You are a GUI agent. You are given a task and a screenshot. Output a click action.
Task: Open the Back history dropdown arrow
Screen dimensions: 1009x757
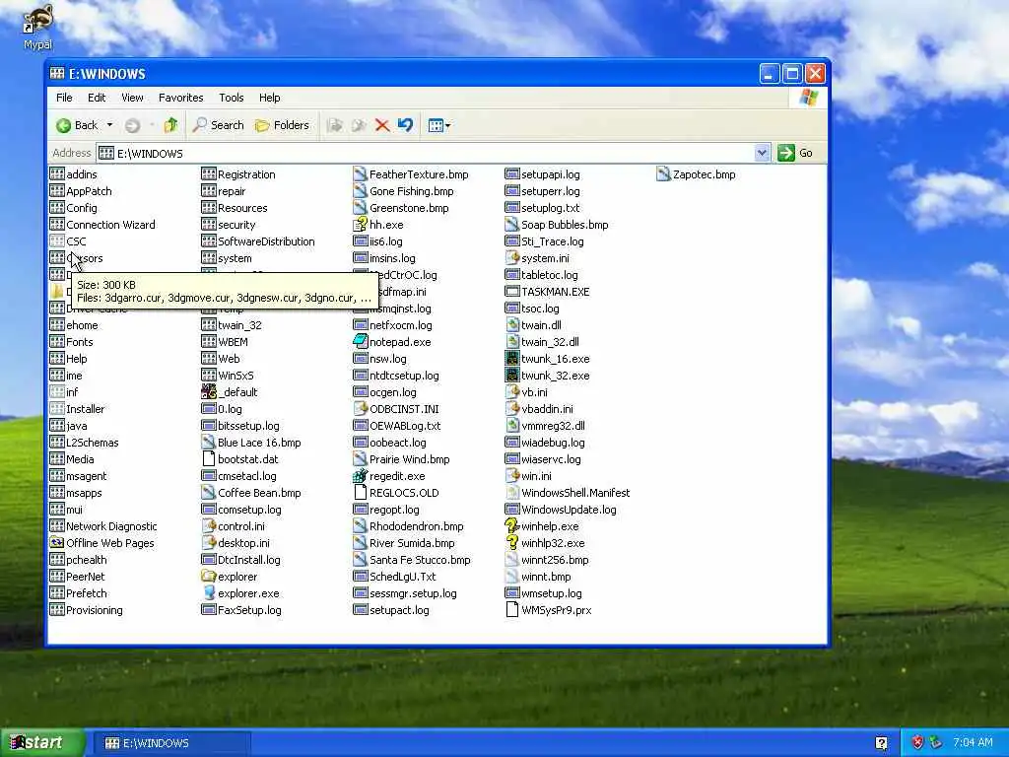110,125
